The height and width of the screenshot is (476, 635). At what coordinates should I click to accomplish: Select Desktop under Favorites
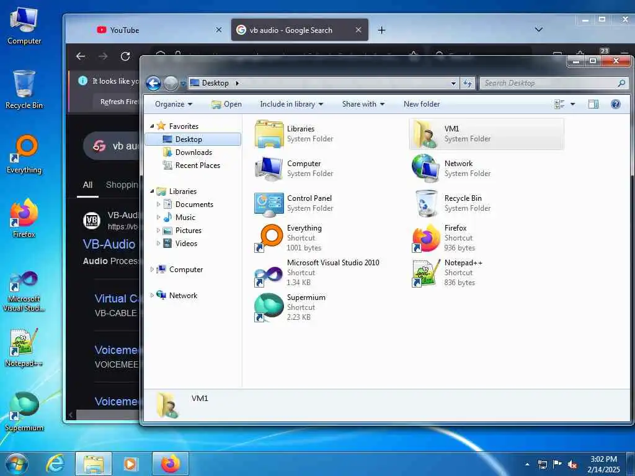tap(193, 139)
